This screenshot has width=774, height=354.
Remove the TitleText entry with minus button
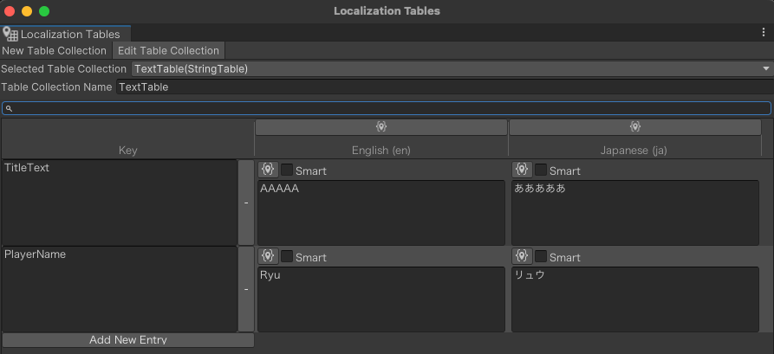(246, 203)
